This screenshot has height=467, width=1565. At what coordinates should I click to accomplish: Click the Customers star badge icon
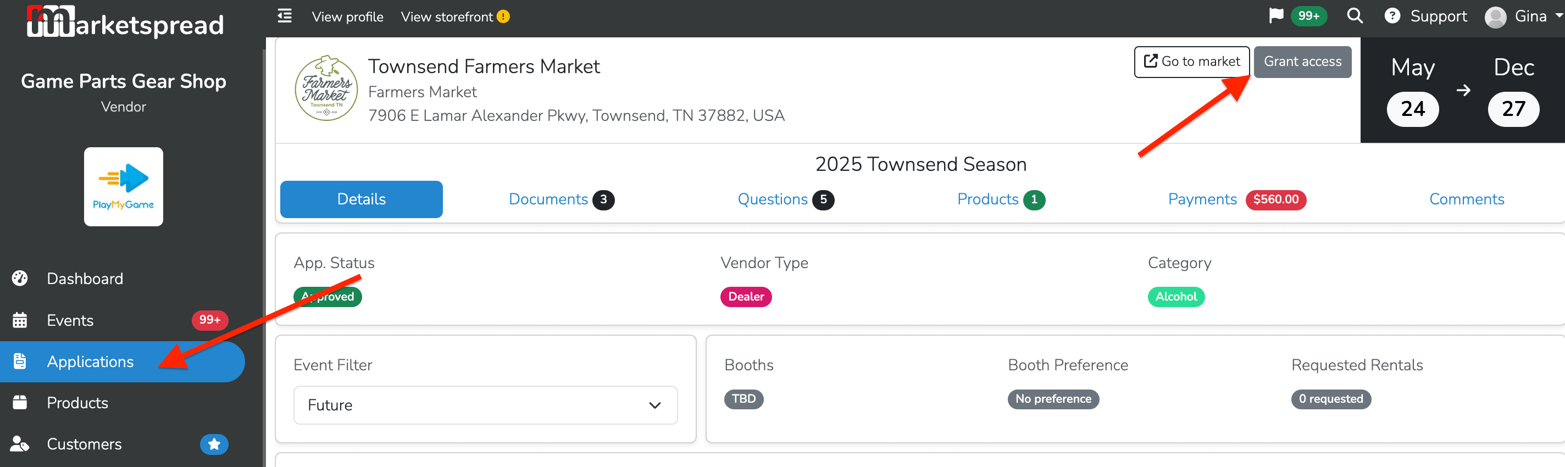[214, 444]
